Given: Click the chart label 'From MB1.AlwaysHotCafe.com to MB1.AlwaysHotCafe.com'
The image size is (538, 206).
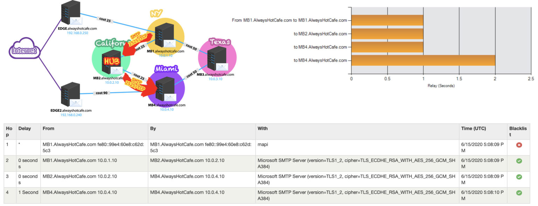Looking at the screenshot, I should tap(289, 20).
